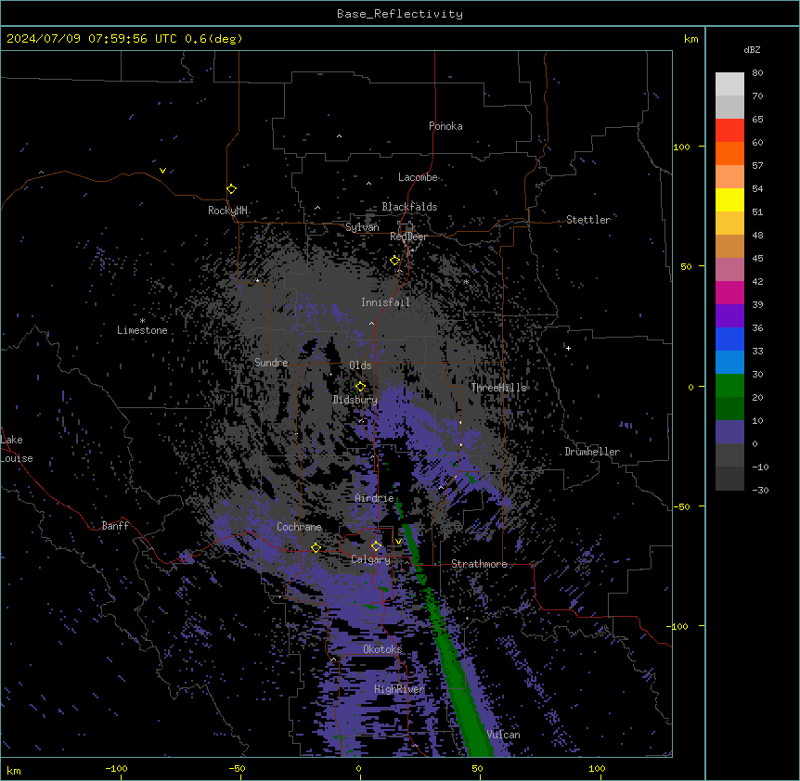The width and height of the screenshot is (800, 781).
Task: Click the 45 value on the dBZ legend
Action: coord(757,259)
